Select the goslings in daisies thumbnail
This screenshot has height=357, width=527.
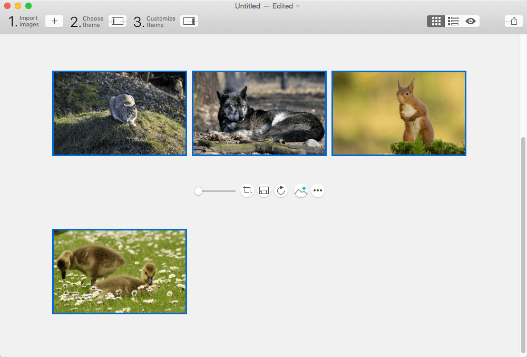(x=120, y=272)
